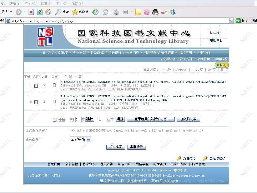Image resolution: width=257 pixels, height=193 pixels.
Task: Open the Edit (编辑) menu
Action: coord(15,3)
